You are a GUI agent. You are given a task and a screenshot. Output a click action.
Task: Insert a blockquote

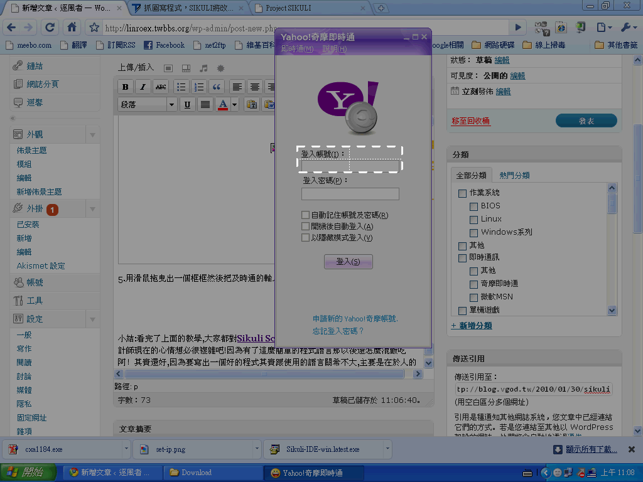(x=217, y=87)
